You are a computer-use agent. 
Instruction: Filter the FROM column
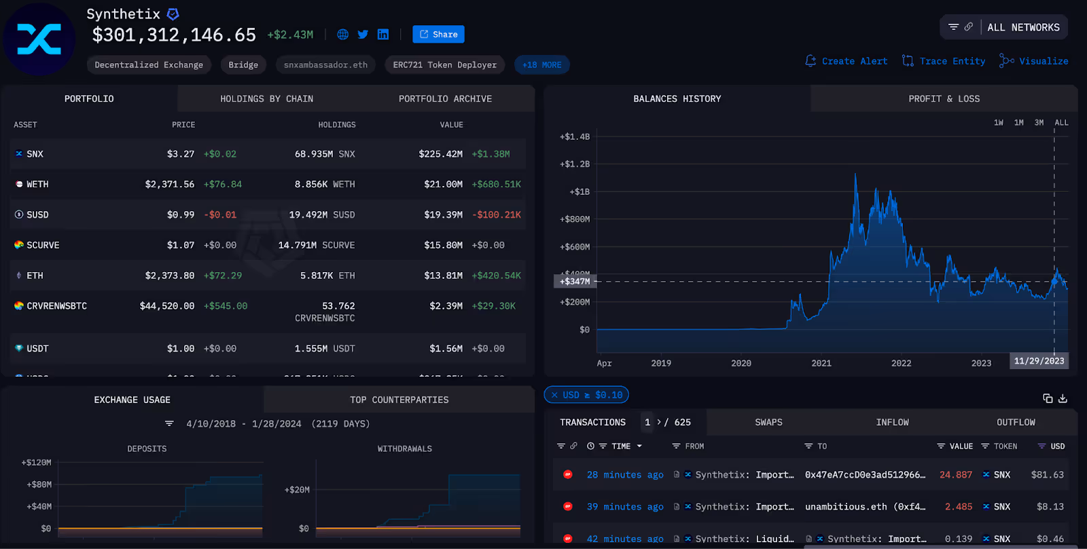tap(676, 446)
